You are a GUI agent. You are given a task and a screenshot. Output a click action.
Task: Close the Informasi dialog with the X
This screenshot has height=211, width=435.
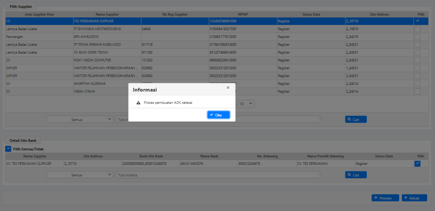pos(228,88)
